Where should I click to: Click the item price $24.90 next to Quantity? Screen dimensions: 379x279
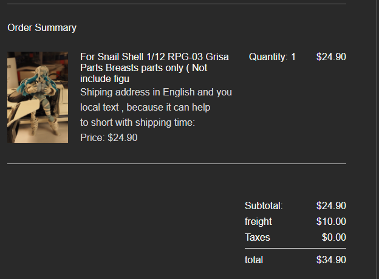331,57
